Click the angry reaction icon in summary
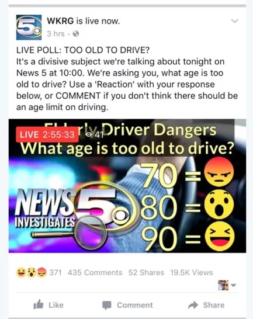This screenshot has width=253, height=319. tap(41, 273)
